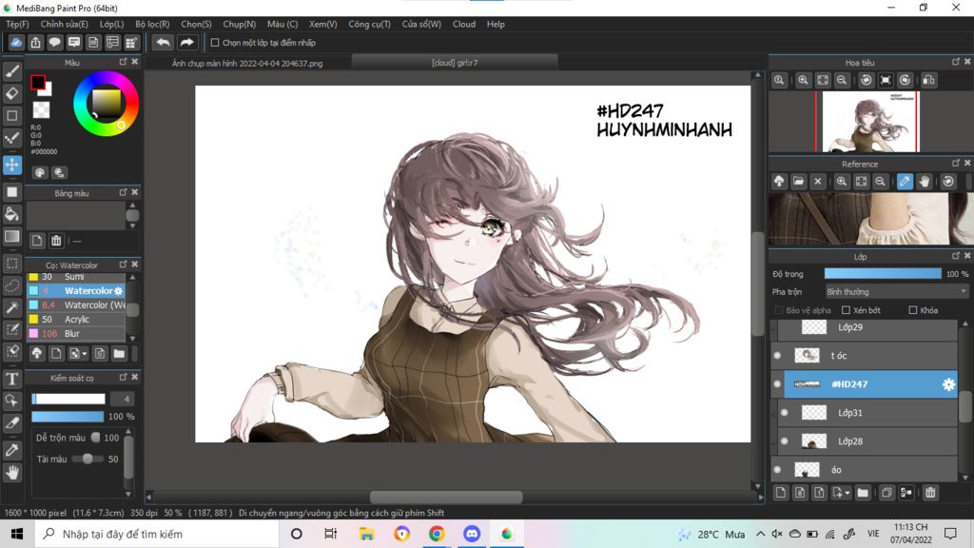
Task: Open settings gear on #HD247 layer
Action: [x=948, y=384]
